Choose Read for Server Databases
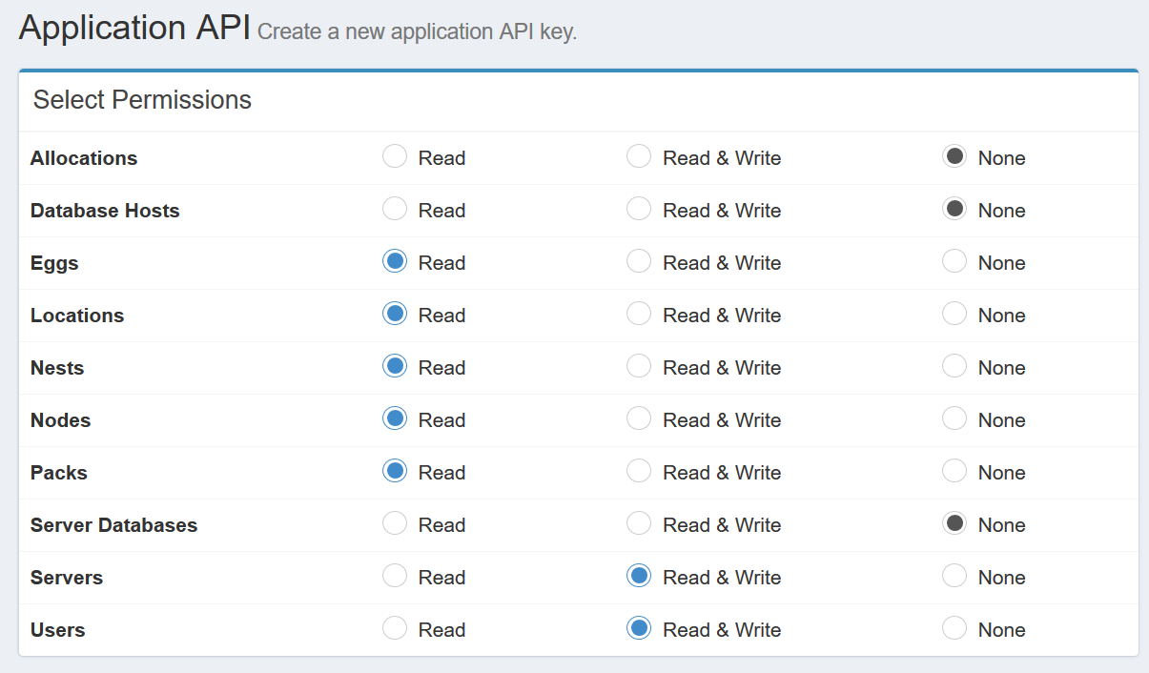Viewport: 1149px width, 673px height. click(x=395, y=523)
